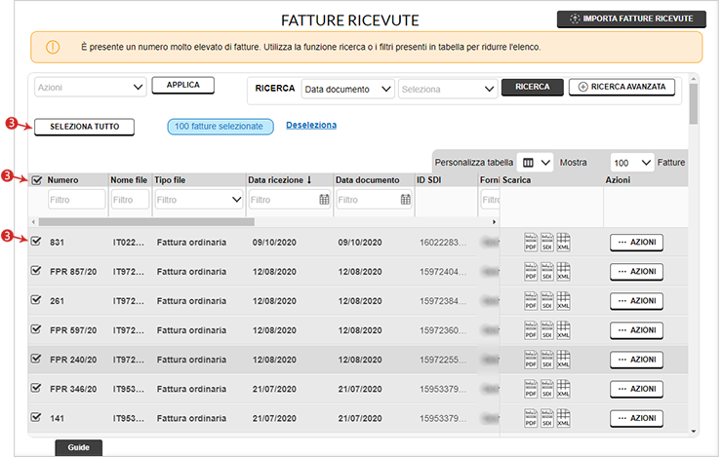Viewport: 722px width, 457px height.
Task: Sort by Data documento column header
Action: point(368,179)
